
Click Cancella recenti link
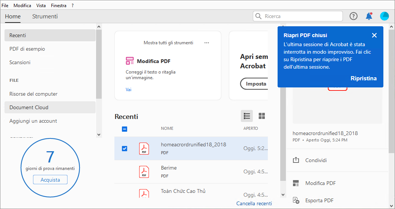pyautogui.click(x=254, y=203)
